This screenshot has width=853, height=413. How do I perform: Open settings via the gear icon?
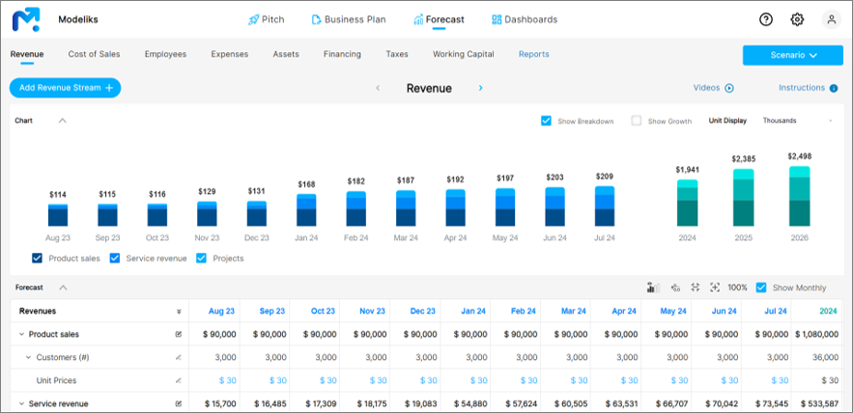click(797, 19)
